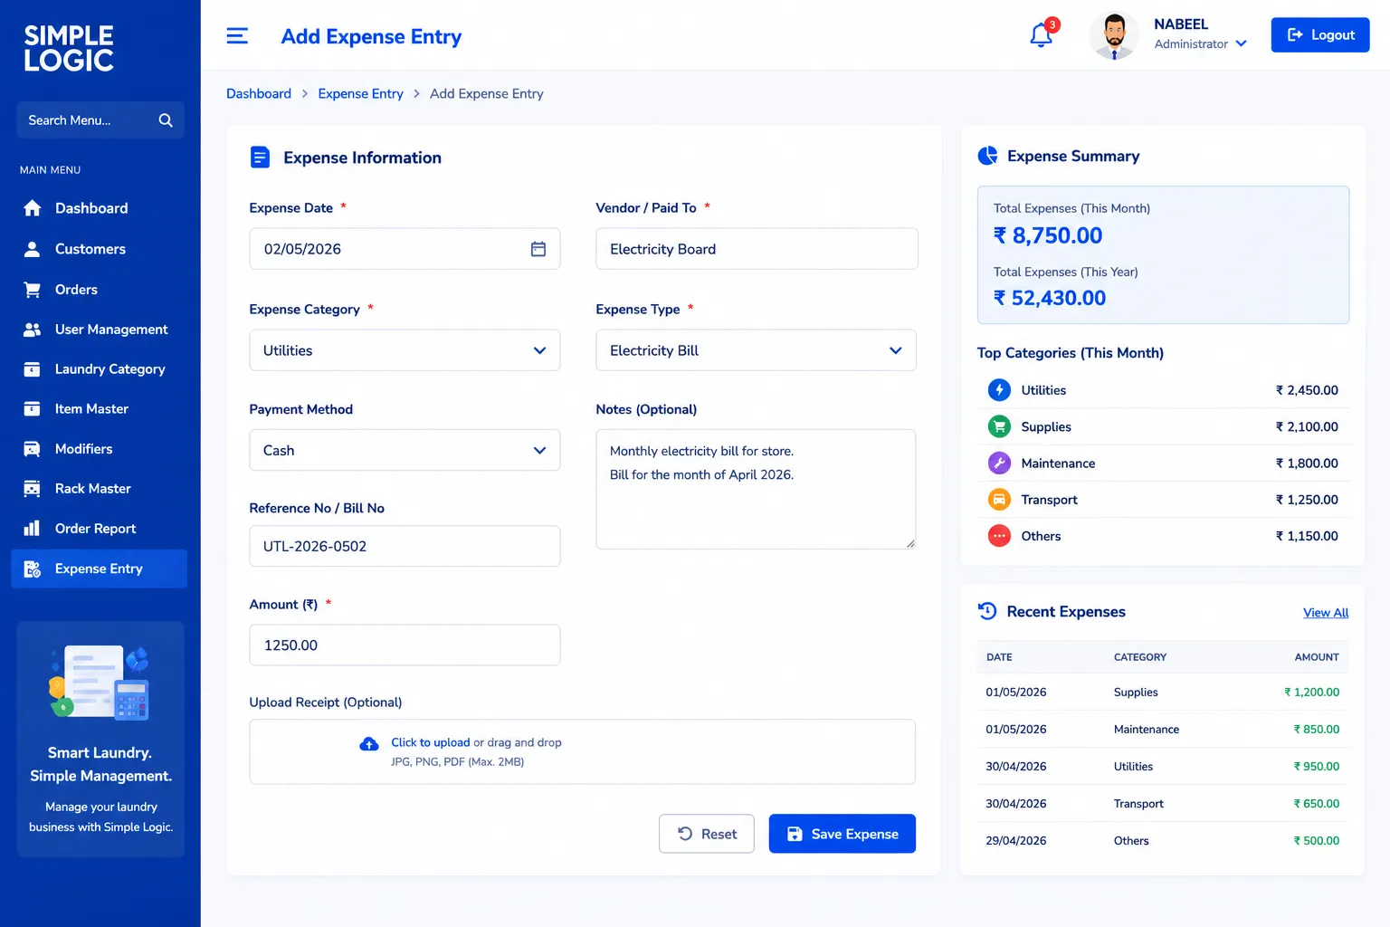Screen dimensions: 1390x927
Task: Click the Expense Summary pie chart icon
Action: coord(987,156)
